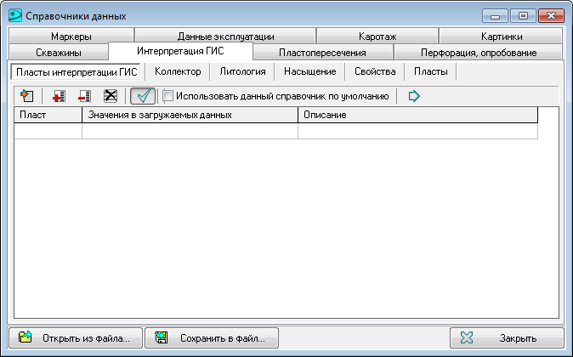The width and height of the screenshot is (573, 357).
Task: Click the empty cell under Описание column
Action: point(418,131)
